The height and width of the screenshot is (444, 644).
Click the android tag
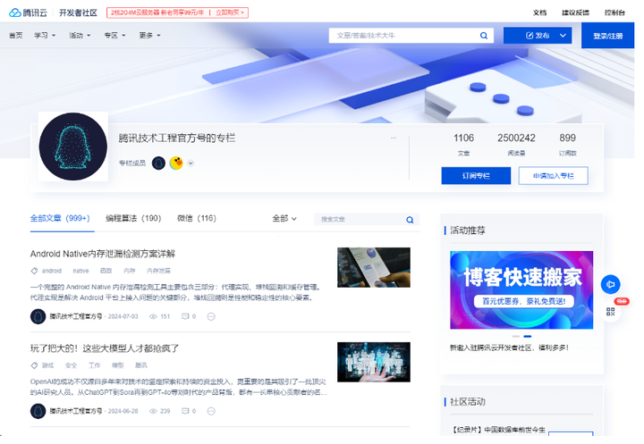[52, 271]
